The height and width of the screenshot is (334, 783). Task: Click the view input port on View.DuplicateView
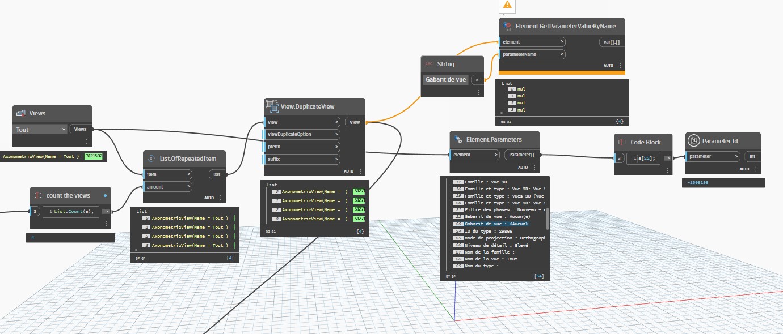[302, 122]
